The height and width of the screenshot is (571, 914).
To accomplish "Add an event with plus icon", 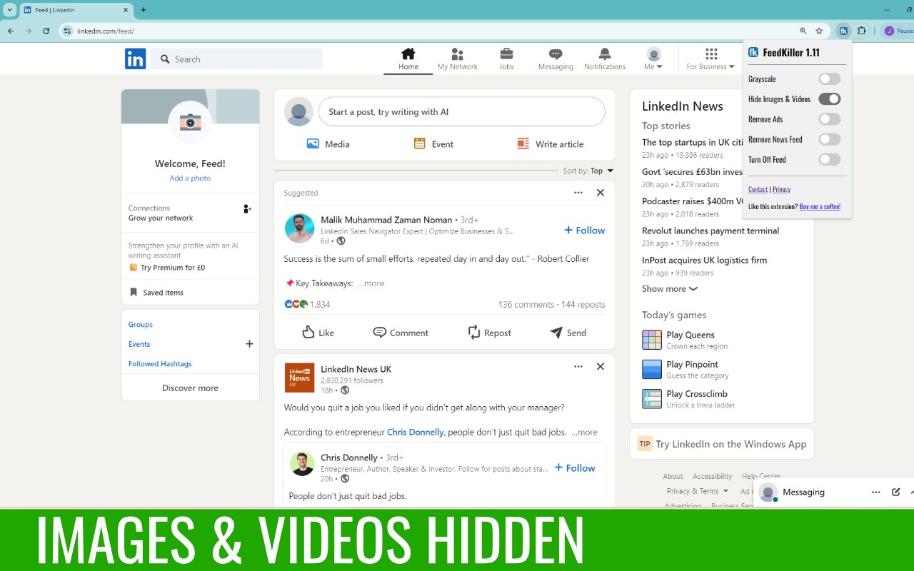I will (x=249, y=344).
